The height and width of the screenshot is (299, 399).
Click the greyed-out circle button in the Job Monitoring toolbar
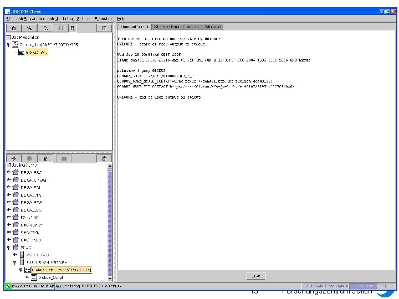(29, 158)
